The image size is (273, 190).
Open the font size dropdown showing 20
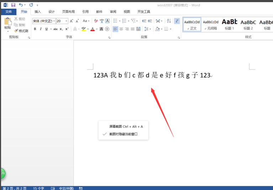coord(66,21)
